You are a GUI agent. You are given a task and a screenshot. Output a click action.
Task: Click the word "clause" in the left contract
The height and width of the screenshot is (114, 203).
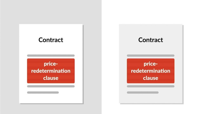tap(51, 78)
